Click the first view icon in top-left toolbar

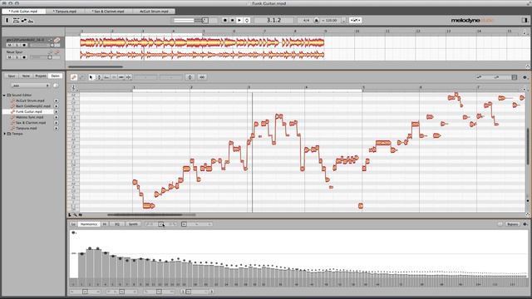7,20
